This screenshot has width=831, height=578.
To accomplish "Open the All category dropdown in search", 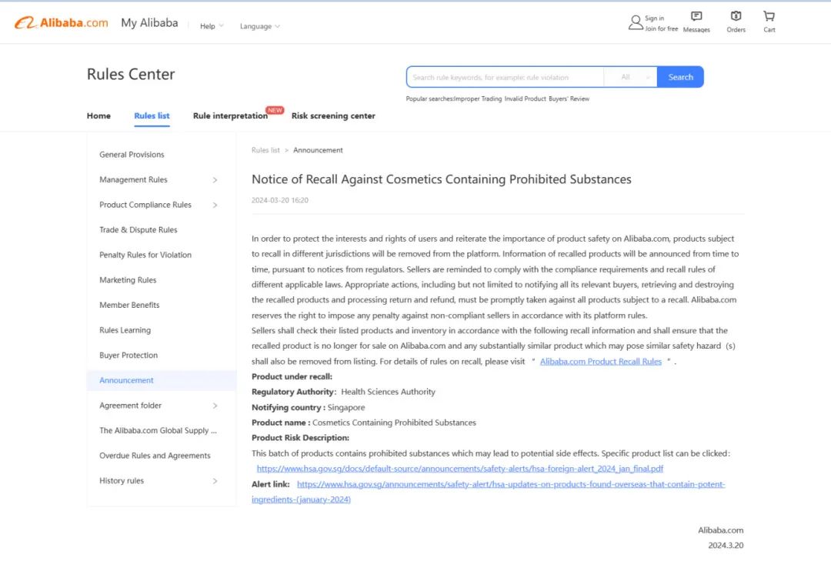I will coord(631,77).
